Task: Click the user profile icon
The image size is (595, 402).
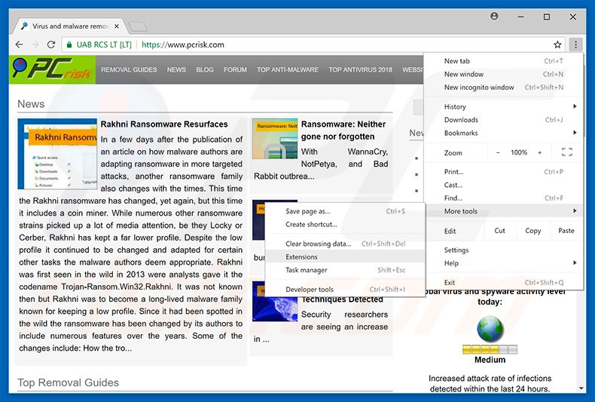Action: tap(494, 16)
